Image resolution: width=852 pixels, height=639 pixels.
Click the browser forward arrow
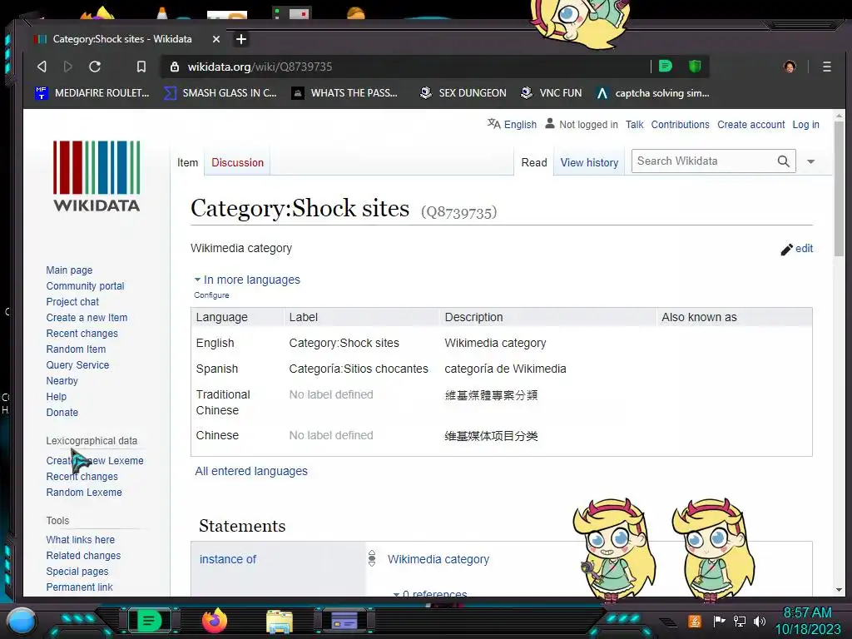pos(68,67)
